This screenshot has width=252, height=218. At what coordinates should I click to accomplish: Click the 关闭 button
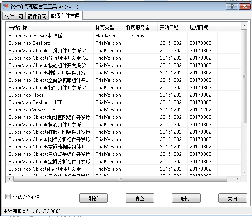232,198
